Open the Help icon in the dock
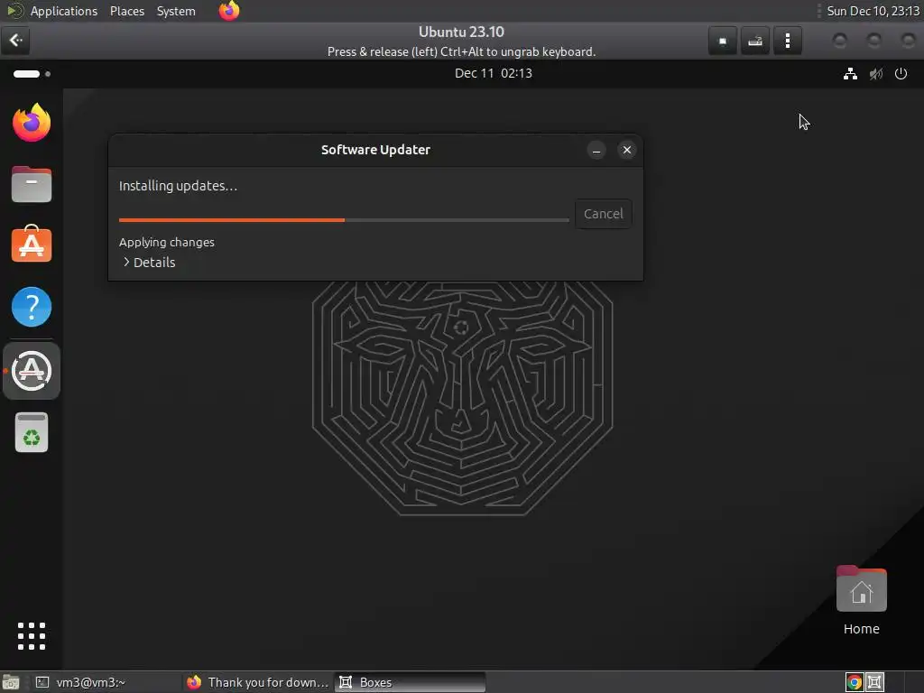Image resolution: width=924 pixels, height=693 pixels. coord(32,307)
